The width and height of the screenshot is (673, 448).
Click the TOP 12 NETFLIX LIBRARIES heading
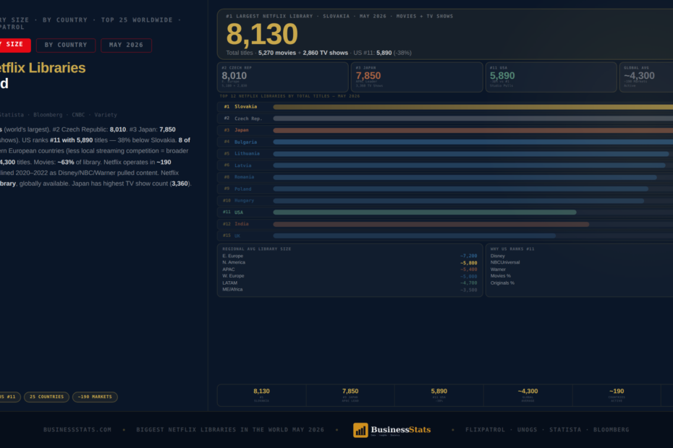click(x=289, y=96)
